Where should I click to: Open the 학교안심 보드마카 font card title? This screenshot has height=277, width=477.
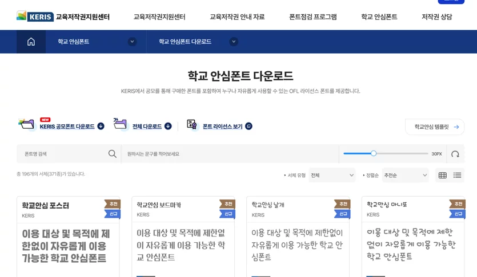pos(159,205)
